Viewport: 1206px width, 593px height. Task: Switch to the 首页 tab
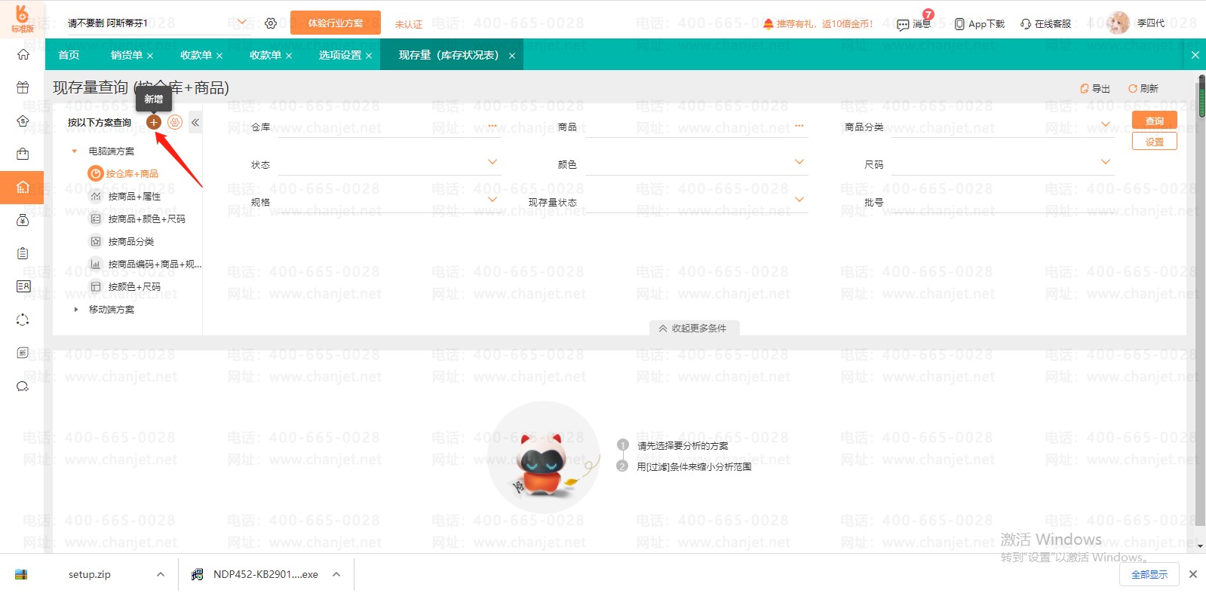69,55
